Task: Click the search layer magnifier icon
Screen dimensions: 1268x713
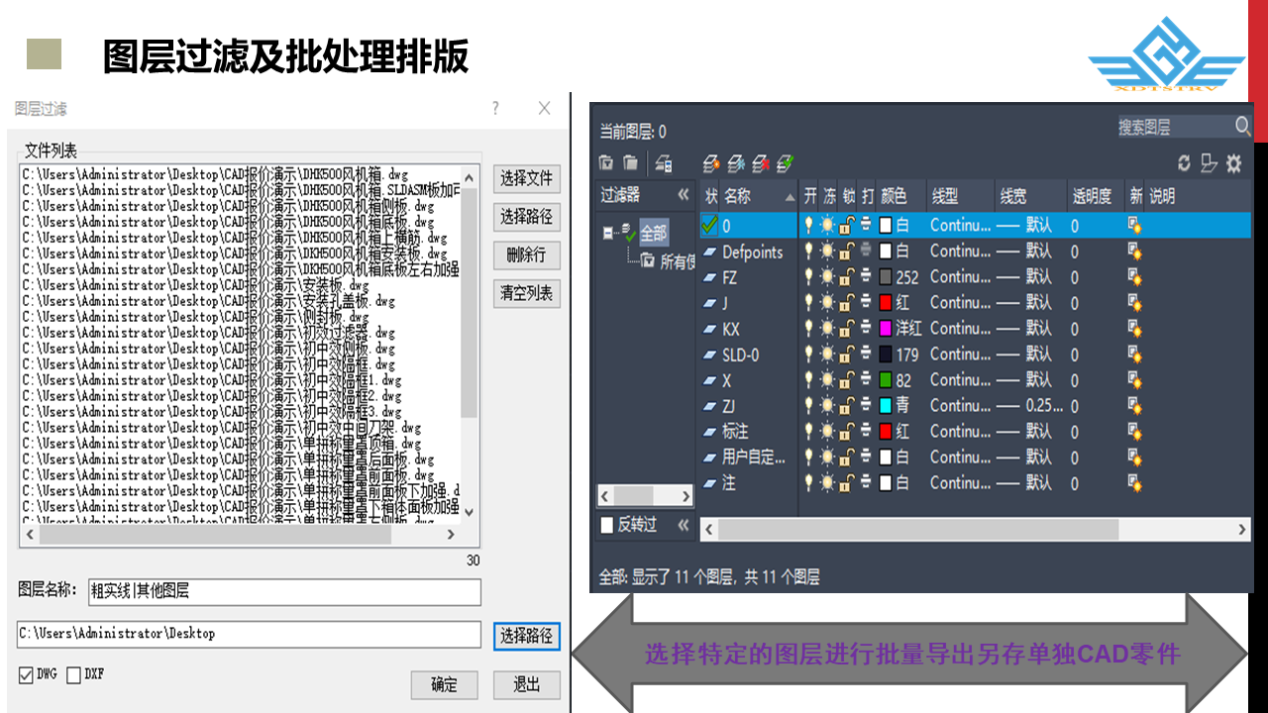Action: click(1242, 127)
